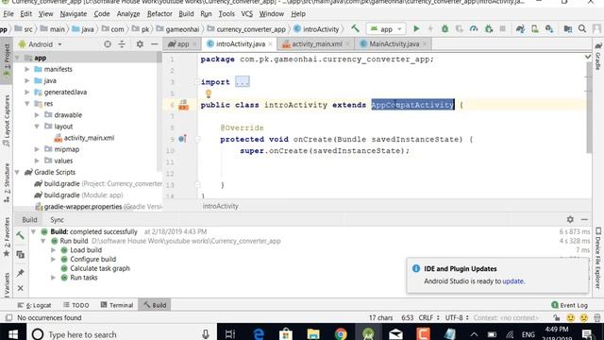Image resolution: width=604 pixels, height=340 pixels.
Task: Switch to activity_main.xml editor tab
Action: (317, 44)
